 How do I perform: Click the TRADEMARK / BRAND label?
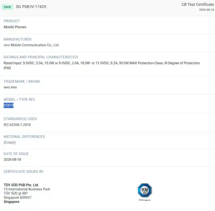(22, 82)
